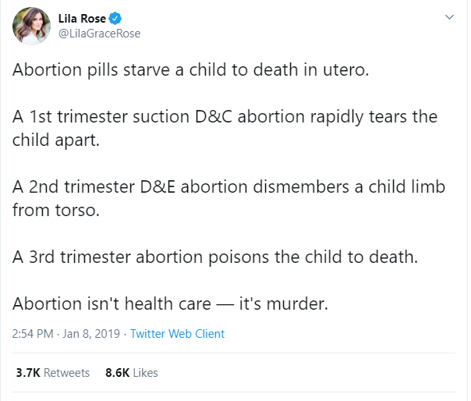Image resolution: width=471 pixels, height=401 pixels.
Task: Click the 'from torso.' text line
Action: (56, 210)
